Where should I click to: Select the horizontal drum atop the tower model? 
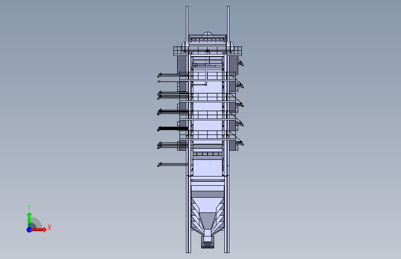coord(207,47)
